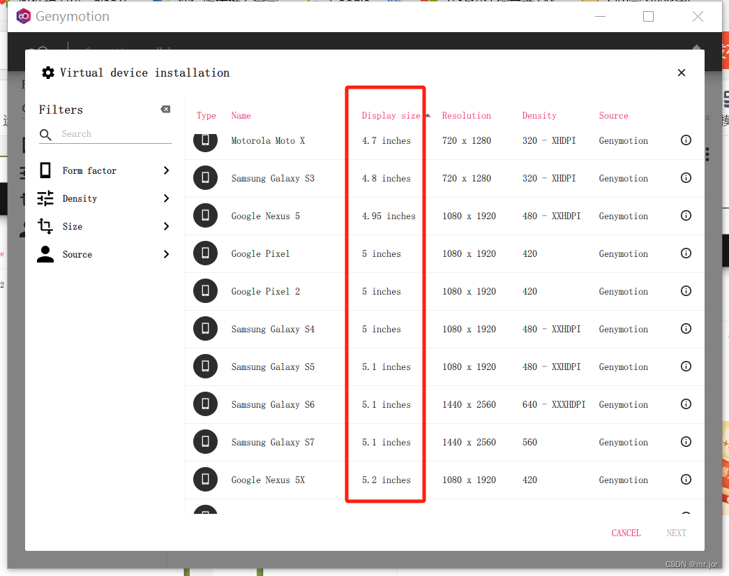Viewport: 729px width, 576px height.
Task: Open info for Samsung Galaxy S7
Action: pos(686,441)
